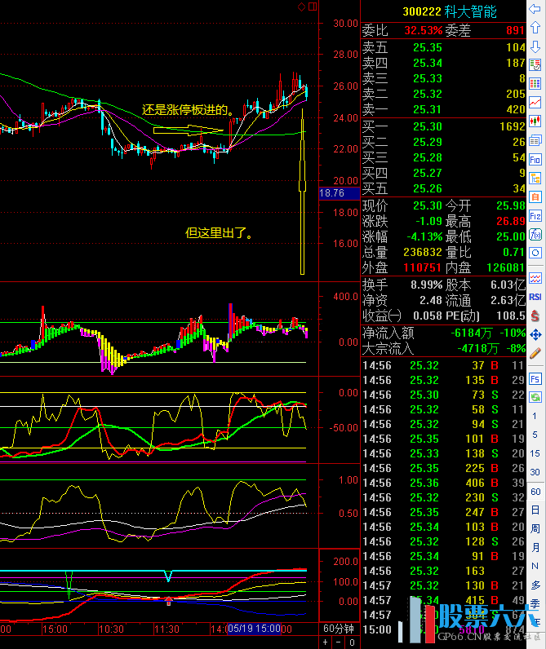
Task: Switch to weekly 周 K-line tab
Action: pyautogui.click(x=535, y=528)
